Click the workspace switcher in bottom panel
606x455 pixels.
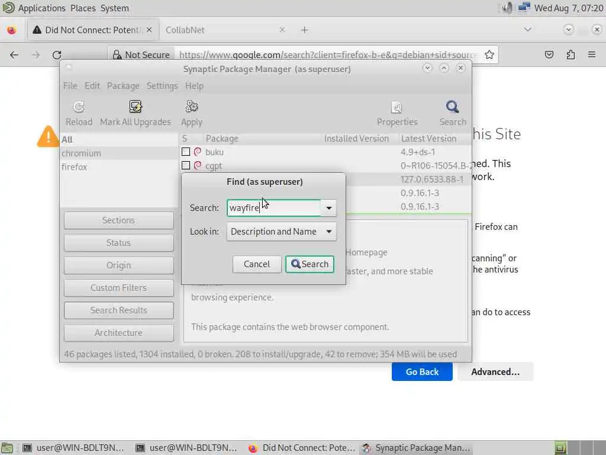[580, 448]
